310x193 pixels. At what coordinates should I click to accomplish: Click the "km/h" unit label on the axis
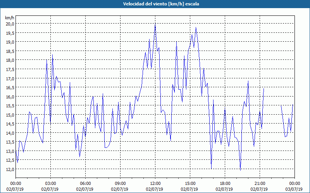[x=10, y=18]
